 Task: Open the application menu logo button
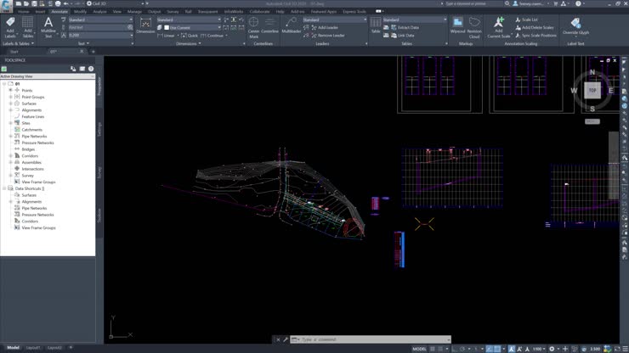tap(6, 6)
